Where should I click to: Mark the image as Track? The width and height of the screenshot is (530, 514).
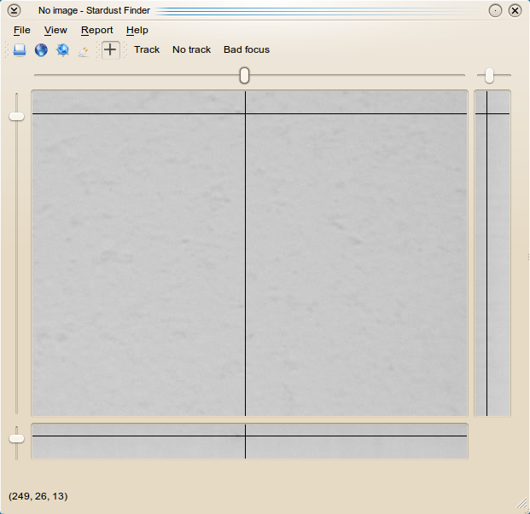tap(147, 49)
